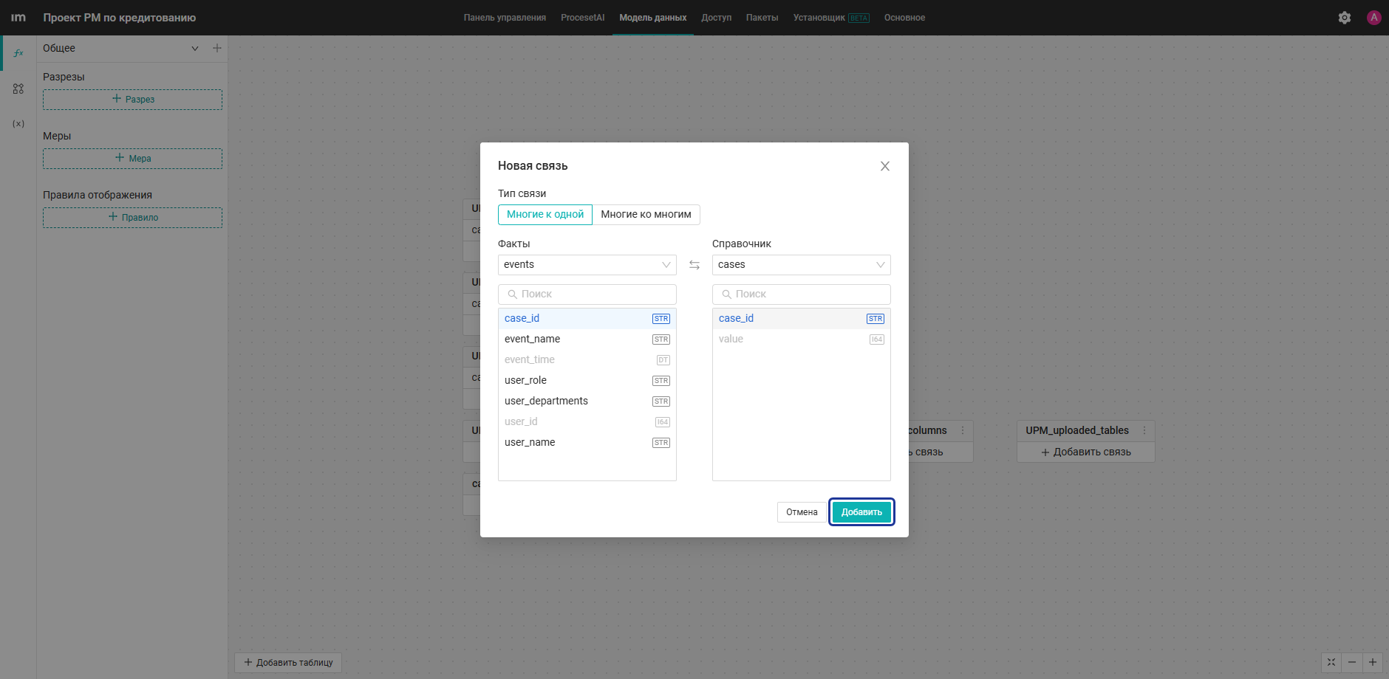Screen dimensions: 1389x679
Task: Open the user avatar menu
Action: (1374, 18)
